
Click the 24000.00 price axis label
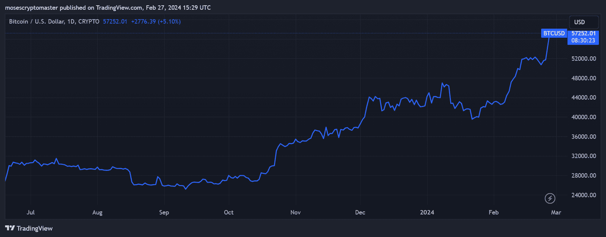click(583, 195)
